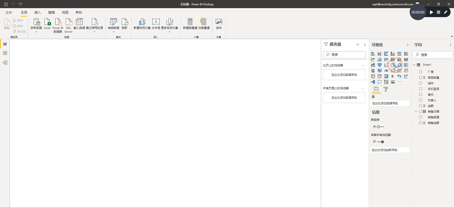Click the 快度量值 button
Viewport: 454px width, 208px height.
[x=204, y=24]
